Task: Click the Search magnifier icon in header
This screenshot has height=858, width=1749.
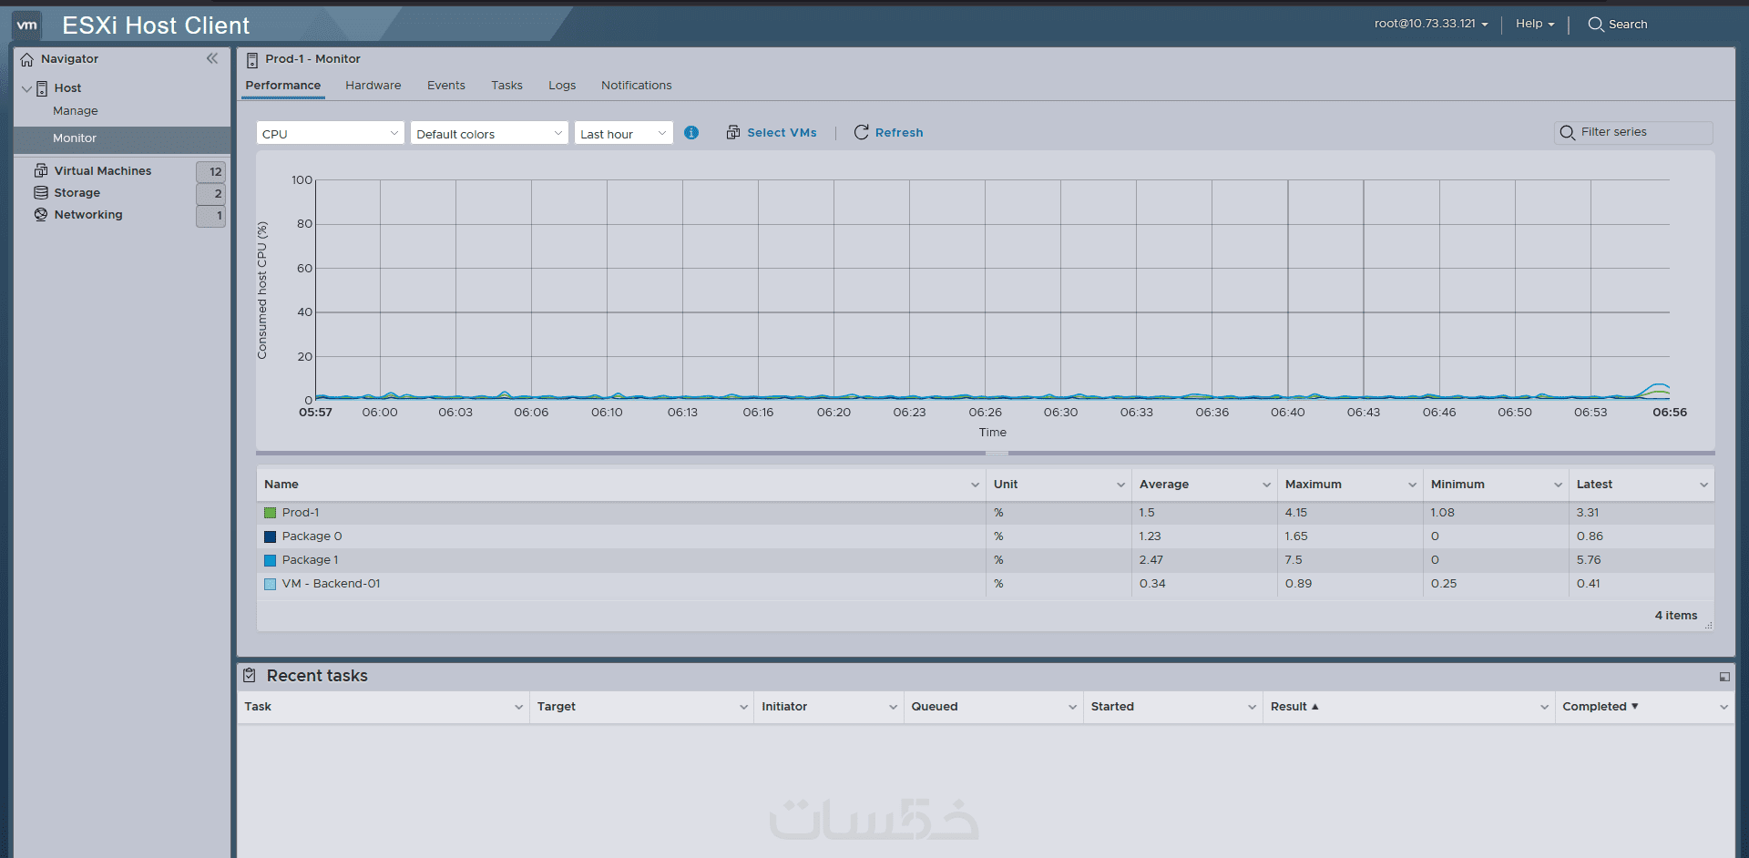Action: pos(1596,25)
